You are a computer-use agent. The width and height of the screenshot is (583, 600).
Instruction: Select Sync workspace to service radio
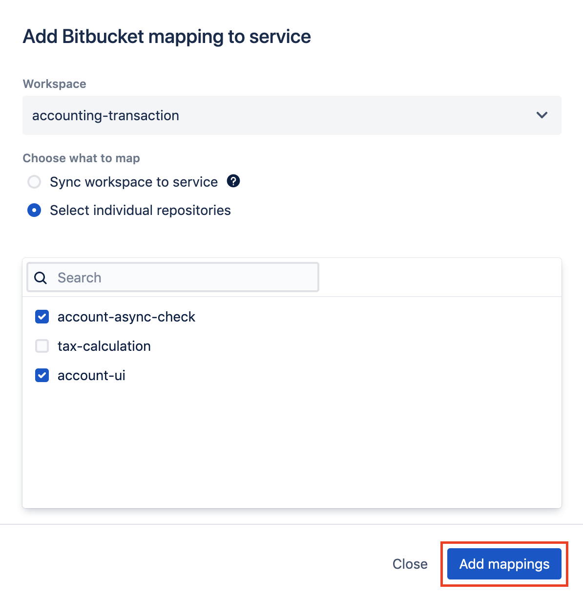point(34,182)
